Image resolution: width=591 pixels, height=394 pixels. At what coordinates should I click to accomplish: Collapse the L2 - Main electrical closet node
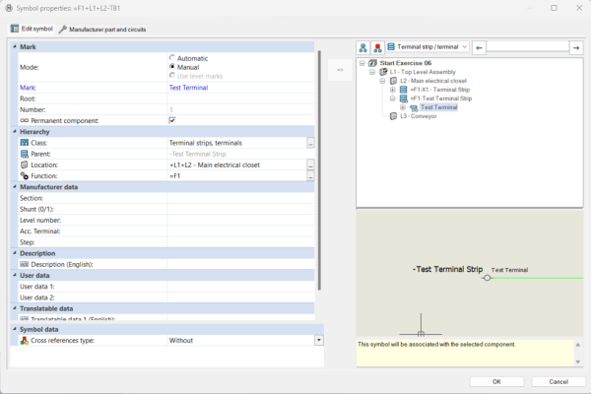[381, 81]
